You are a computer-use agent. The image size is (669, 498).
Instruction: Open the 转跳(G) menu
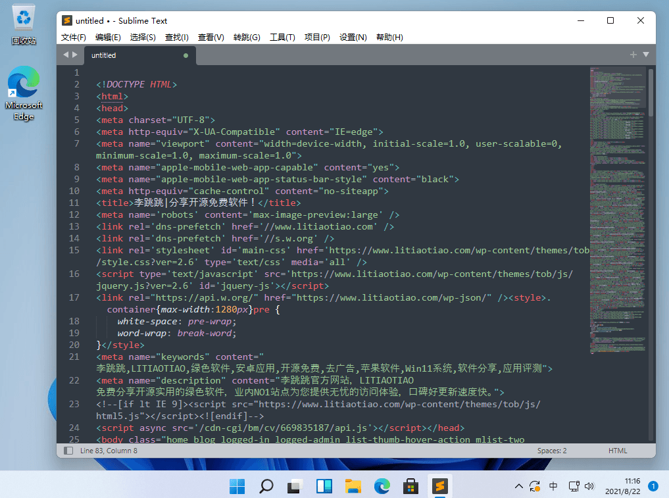247,37
